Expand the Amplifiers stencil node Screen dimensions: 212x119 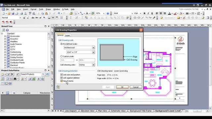click(x=5, y=41)
